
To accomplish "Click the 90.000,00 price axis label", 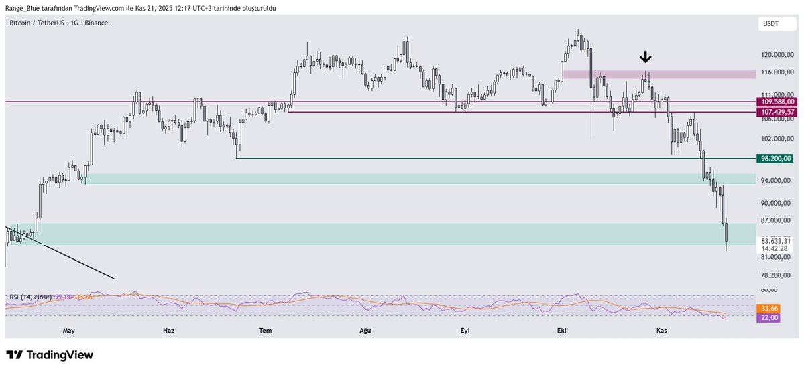I will [x=777, y=203].
